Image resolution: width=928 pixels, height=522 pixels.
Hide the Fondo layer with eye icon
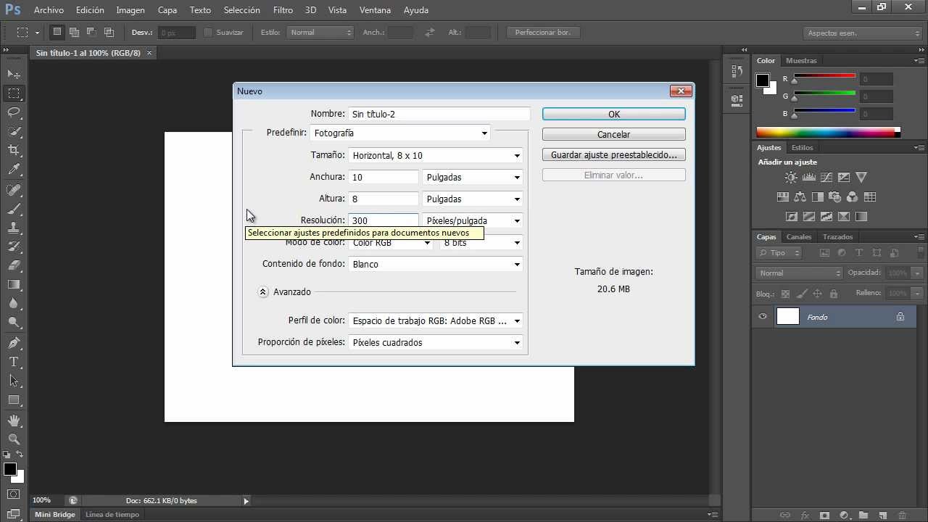pyautogui.click(x=763, y=317)
